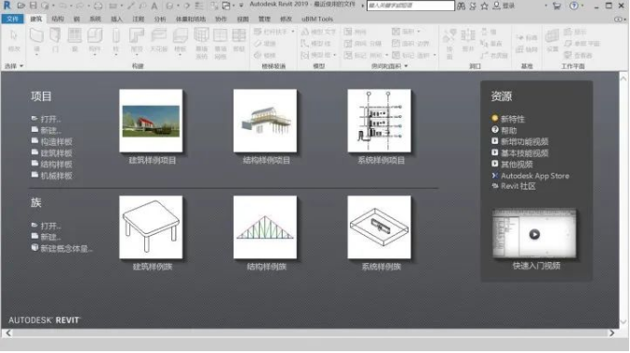The image size is (630, 353).
Task: Expand the Model Group (模型组) dropdown
Action: [x=334, y=55]
